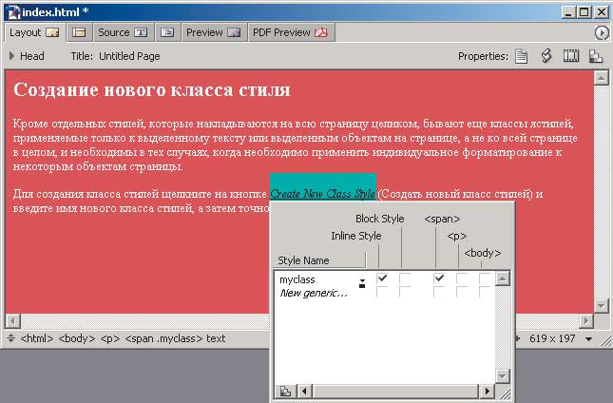The height and width of the screenshot is (403, 613).
Task: Close the index.html window
Action: click(602, 12)
